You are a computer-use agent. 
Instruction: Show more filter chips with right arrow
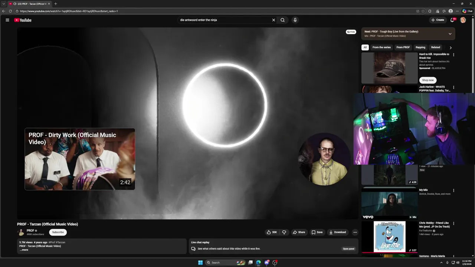click(451, 47)
